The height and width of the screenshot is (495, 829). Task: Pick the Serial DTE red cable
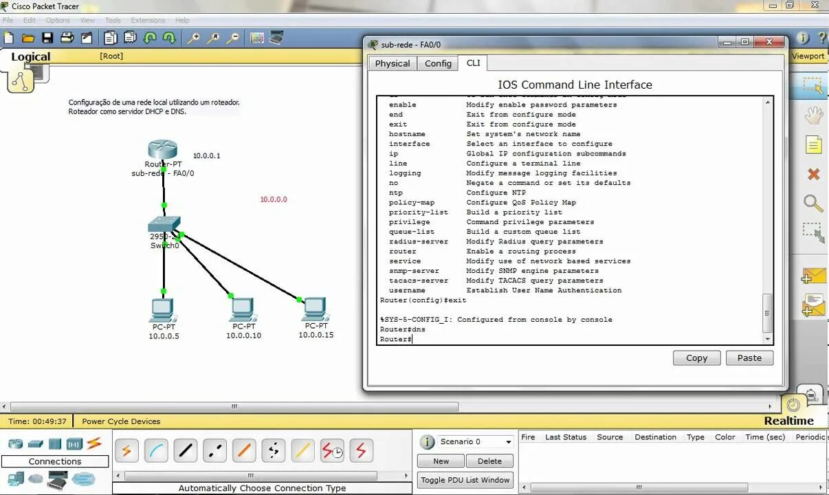tap(361, 451)
